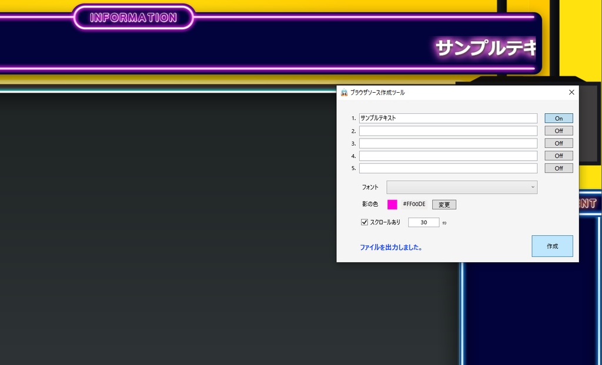The image size is (602, 365).
Task: Click the text field containing サンプルテキスト
Action: pos(448,118)
